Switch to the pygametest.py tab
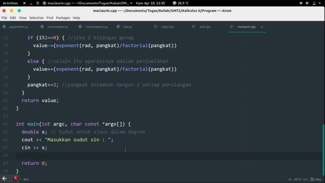This screenshot has height=183, width=325. tap(19, 27)
